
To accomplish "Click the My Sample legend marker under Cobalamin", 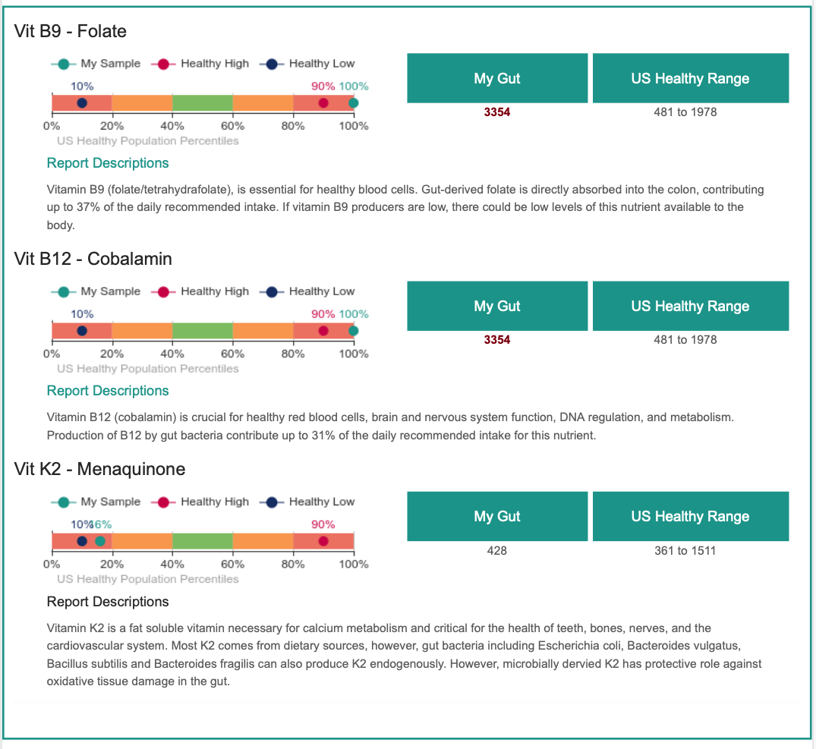I will (x=64, y=292).
